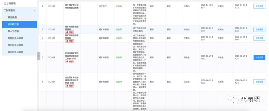This screenshot has width=269, height=111.
Task: Collapse the 工作表预览 menu chevron
Action: pyautogui.click(x=34, y=10)
